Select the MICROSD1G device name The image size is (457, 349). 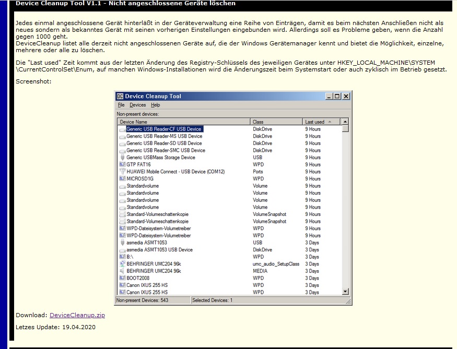(x=140, y=179)
